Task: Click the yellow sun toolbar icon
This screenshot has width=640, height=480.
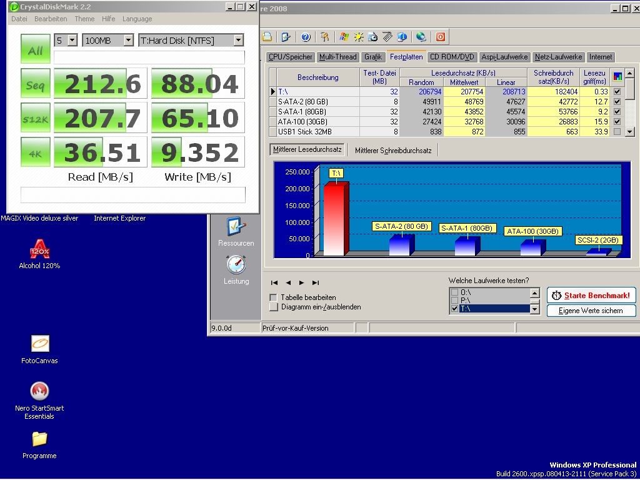Action: click(x=359, y=37)
